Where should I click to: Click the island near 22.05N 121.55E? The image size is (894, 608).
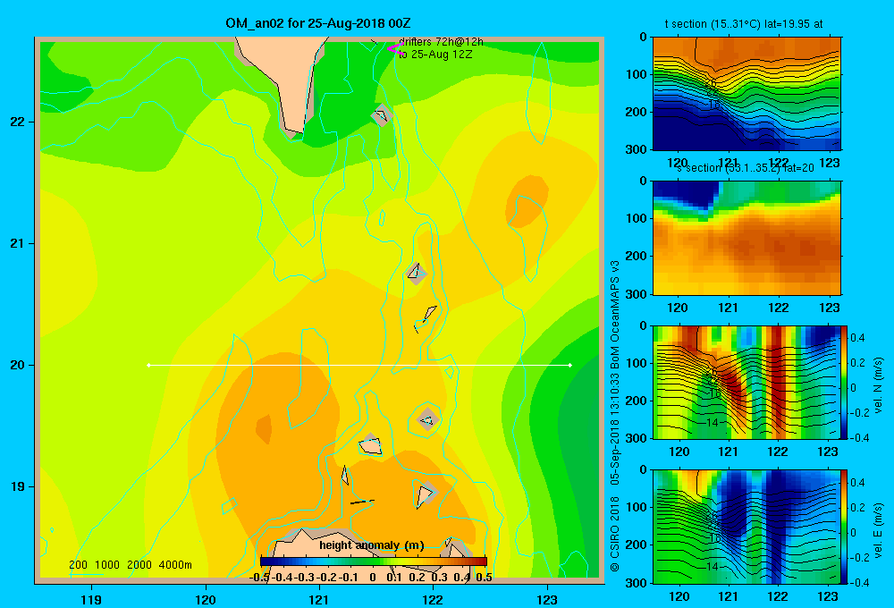coord(382,115)
